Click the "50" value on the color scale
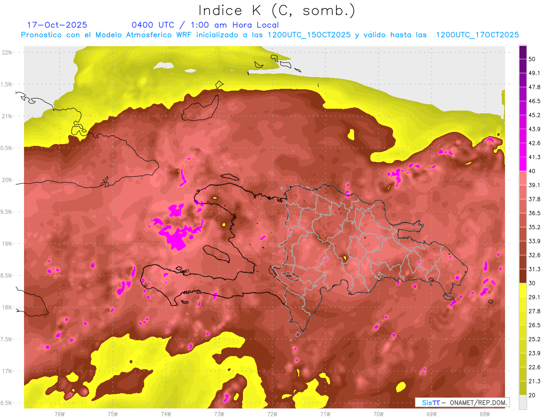This screenshot has width=544, height=420. 532,59
